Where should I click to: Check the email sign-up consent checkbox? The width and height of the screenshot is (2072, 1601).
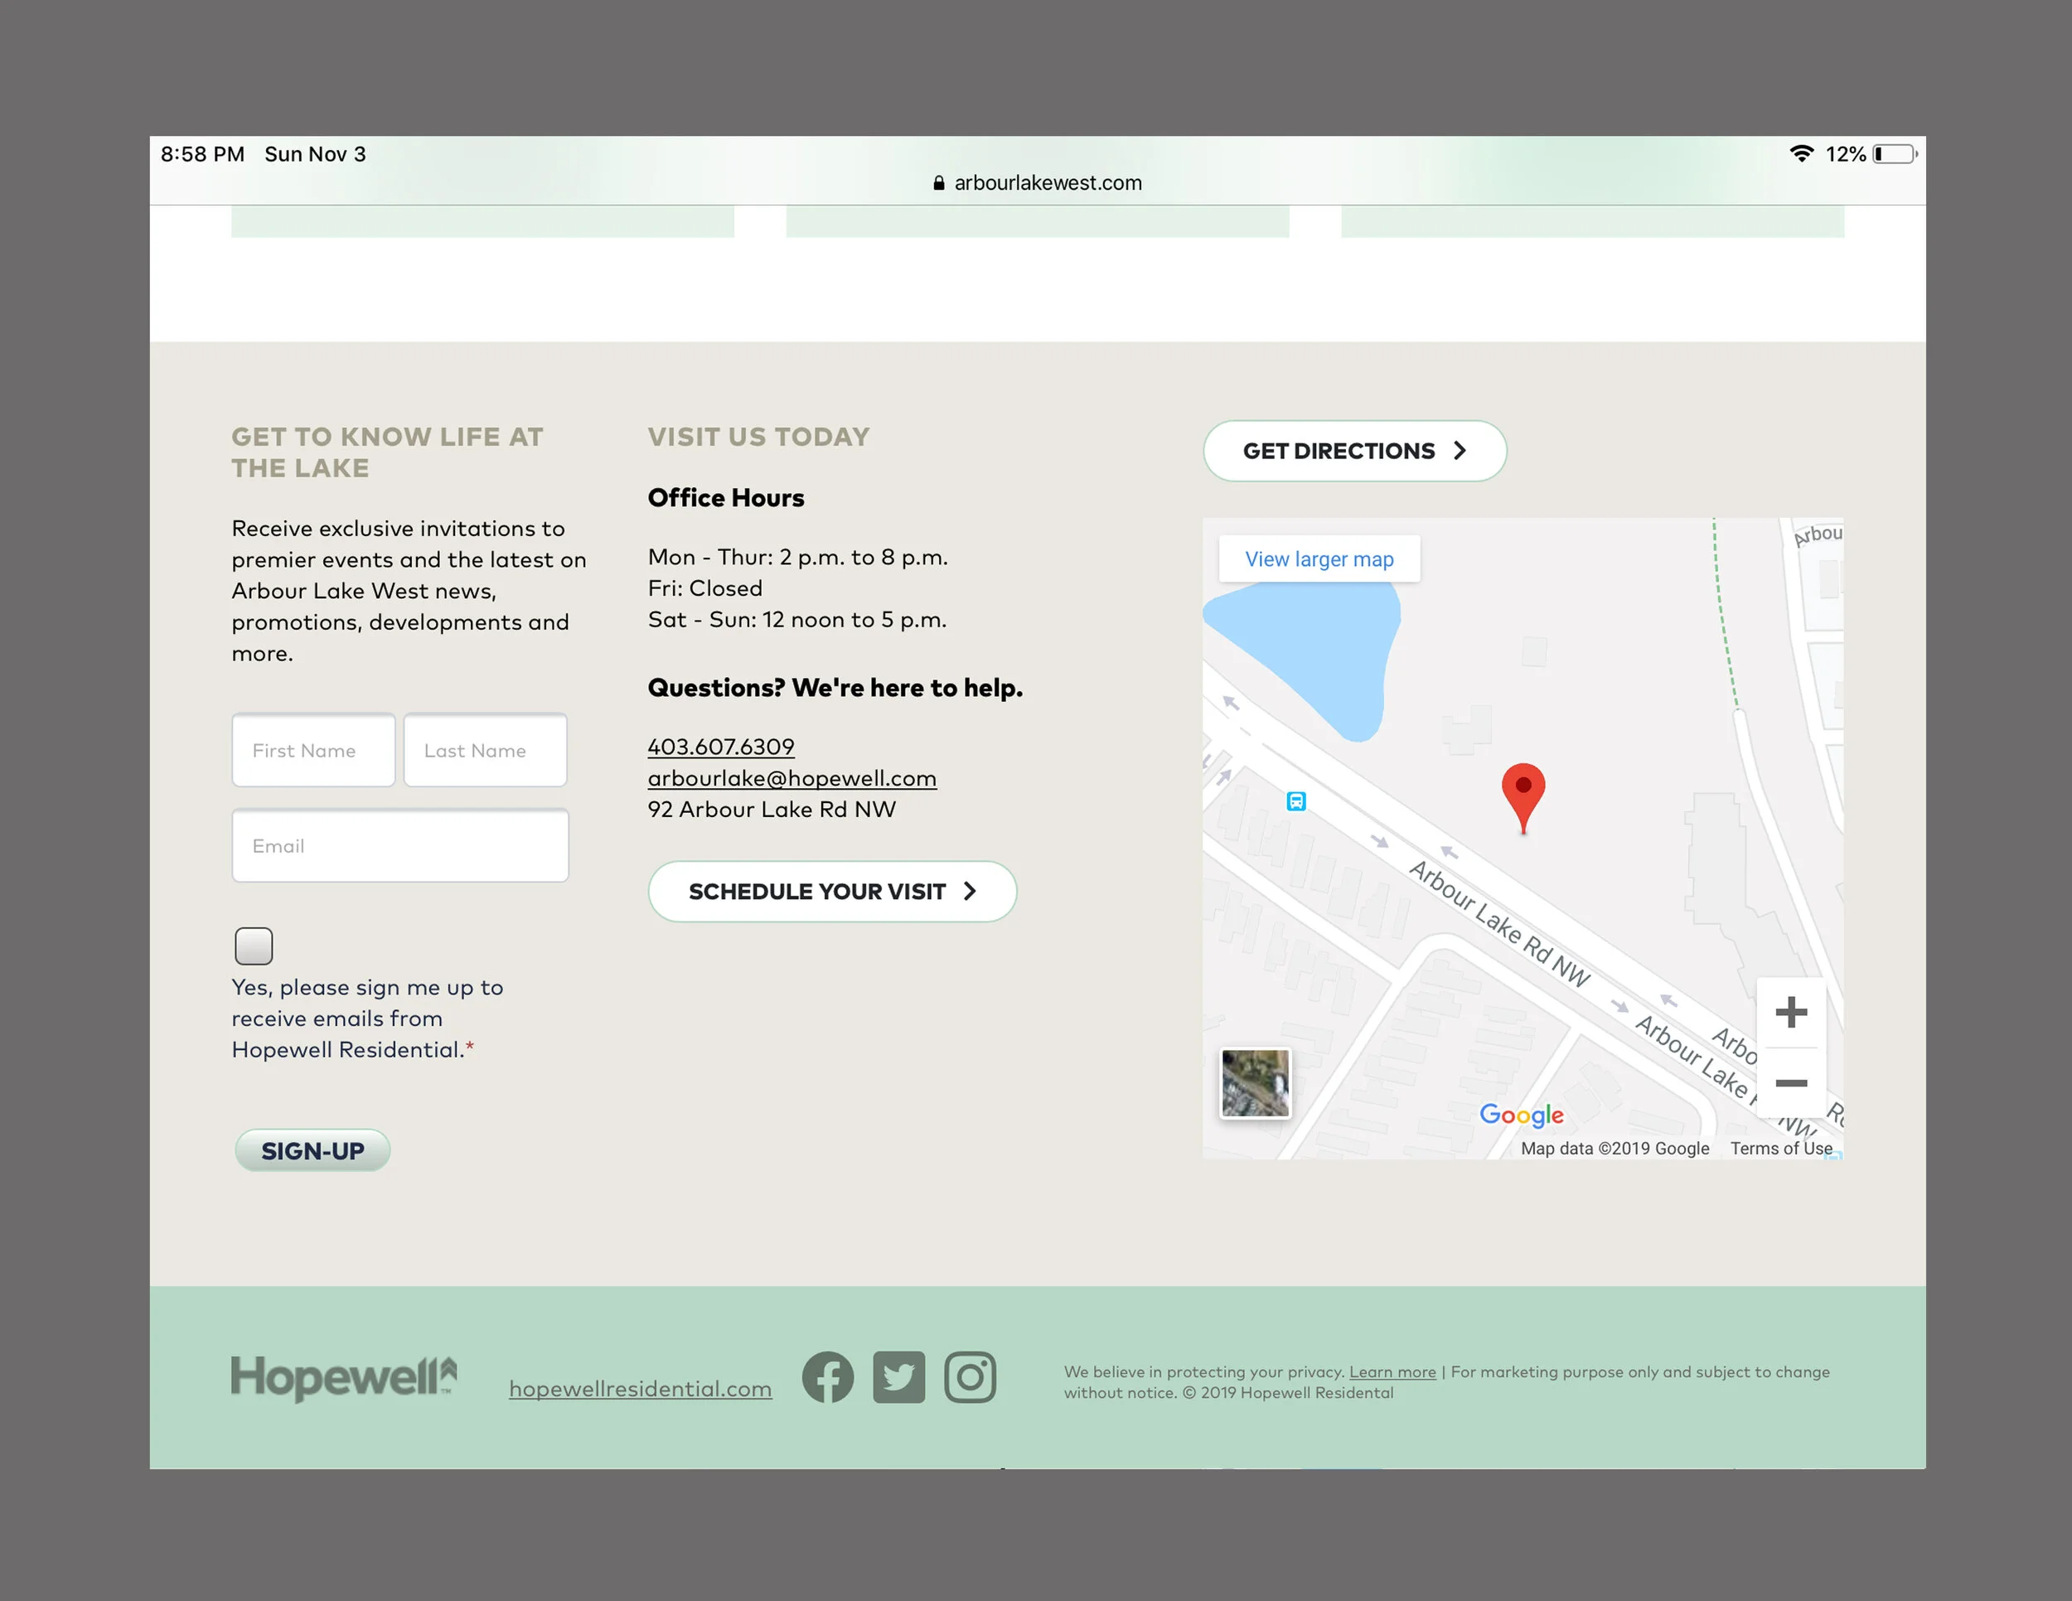tap(254, 946)
